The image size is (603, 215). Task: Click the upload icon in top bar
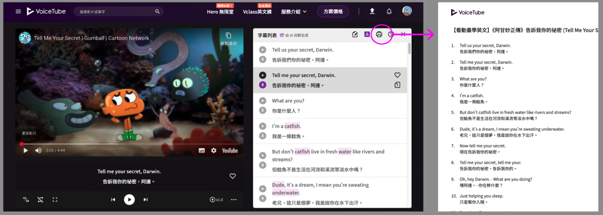[372, 11]
